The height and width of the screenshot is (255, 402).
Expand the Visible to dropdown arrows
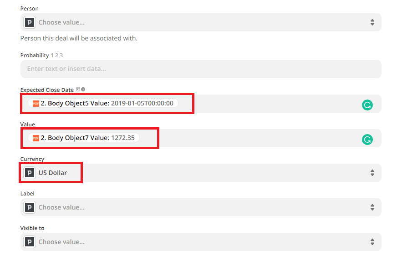click(x=372, y=242)
